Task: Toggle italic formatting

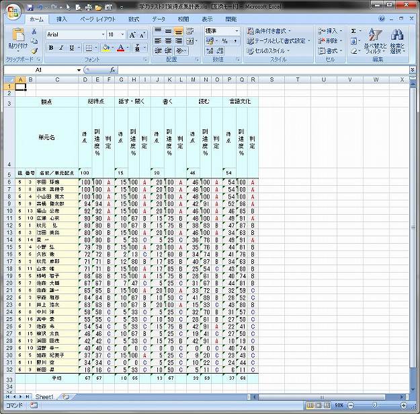Action: click(61, 48)
